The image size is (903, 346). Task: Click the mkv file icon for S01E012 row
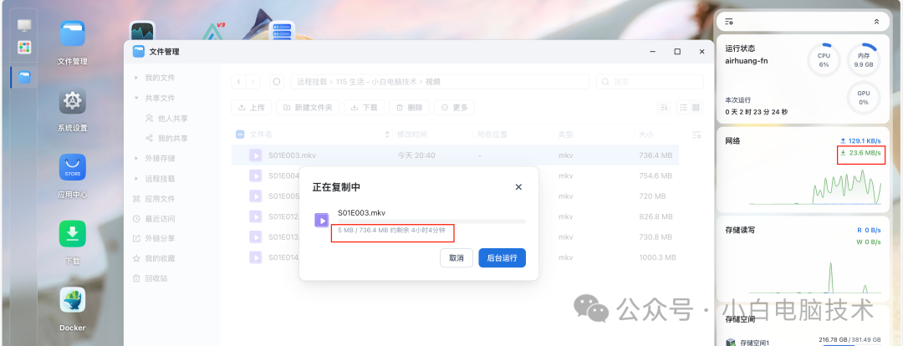[255, 216]
